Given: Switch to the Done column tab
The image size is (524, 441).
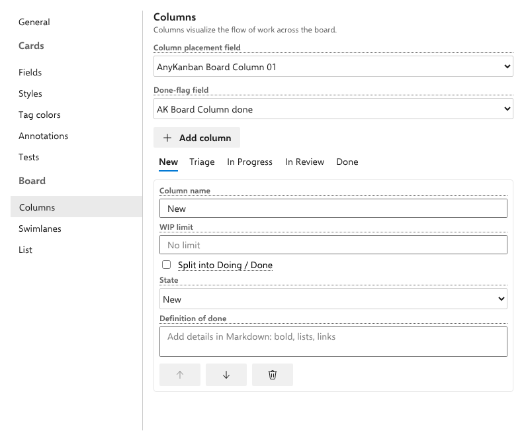Looking at the screenshot, I should tap(347, 162).
